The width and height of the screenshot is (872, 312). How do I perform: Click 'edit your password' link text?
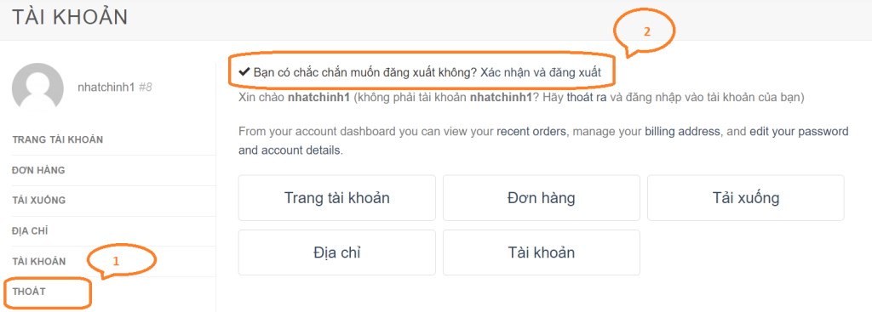[x=799, y=132]
